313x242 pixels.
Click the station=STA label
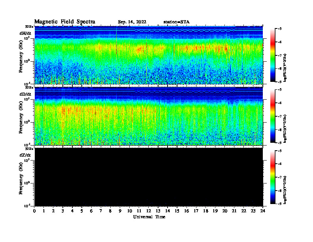(176, 22)
